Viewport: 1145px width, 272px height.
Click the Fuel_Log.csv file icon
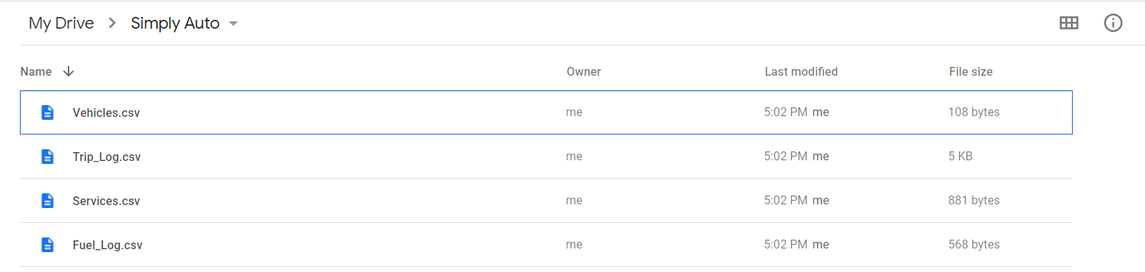(x=47, y=245)
